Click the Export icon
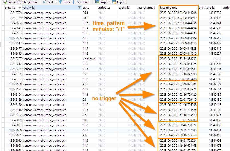Viewport: 230px width, 151px height. tap(114, 2)
